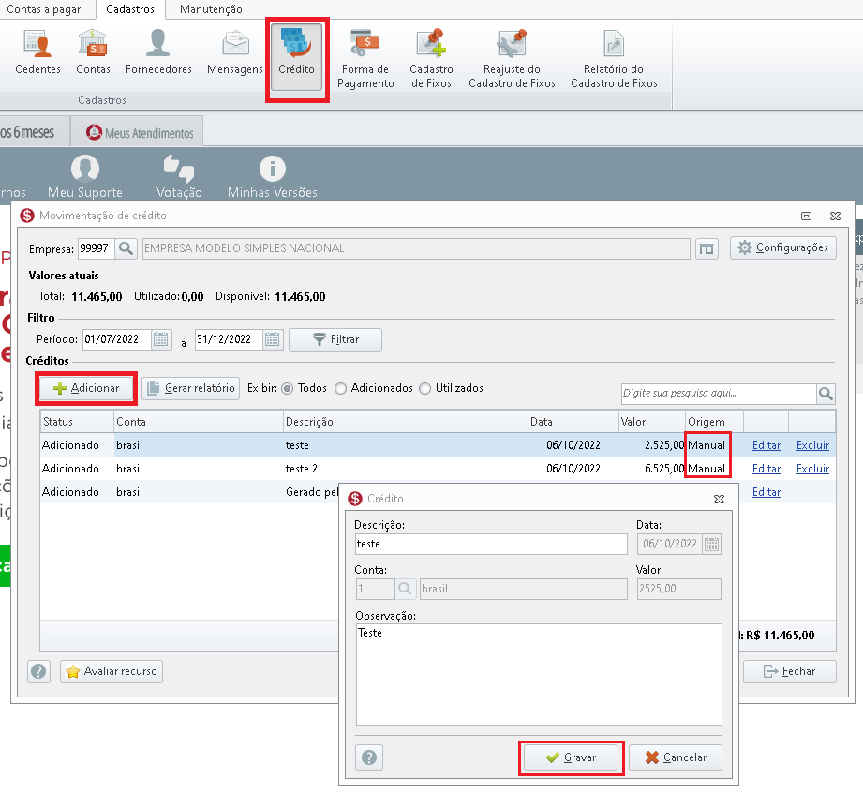Click help icon in Crédito dialog
This screenshot has height=794, width=863.
[x=369, y=757]
